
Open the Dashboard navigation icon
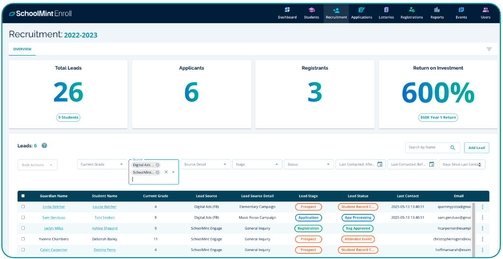[x=287, y=10]
